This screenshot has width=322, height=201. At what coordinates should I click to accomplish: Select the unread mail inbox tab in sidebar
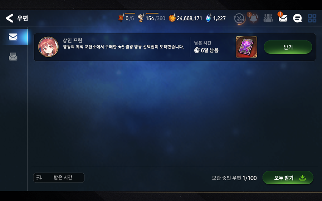click(13, 37)
